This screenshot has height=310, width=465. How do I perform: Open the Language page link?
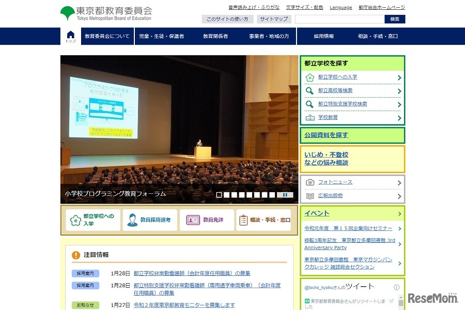tap(341, 7)
